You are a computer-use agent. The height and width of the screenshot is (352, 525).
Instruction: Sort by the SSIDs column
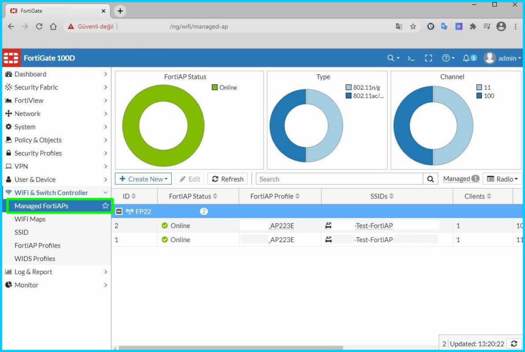(x=382, y=196)
